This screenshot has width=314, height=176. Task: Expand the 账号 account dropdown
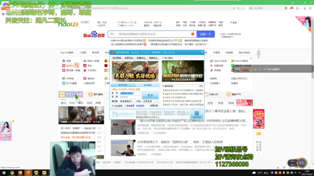coord(139,93)
